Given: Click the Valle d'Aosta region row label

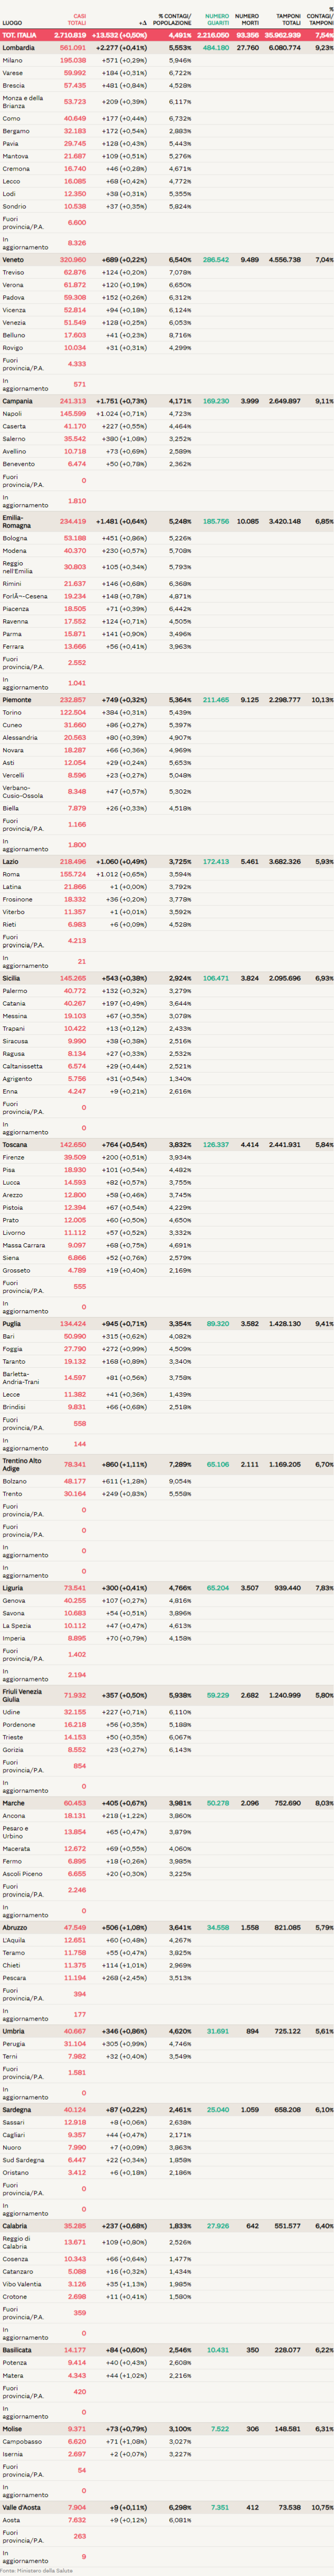Looking at the screenshot, I should pos(20,2507).
